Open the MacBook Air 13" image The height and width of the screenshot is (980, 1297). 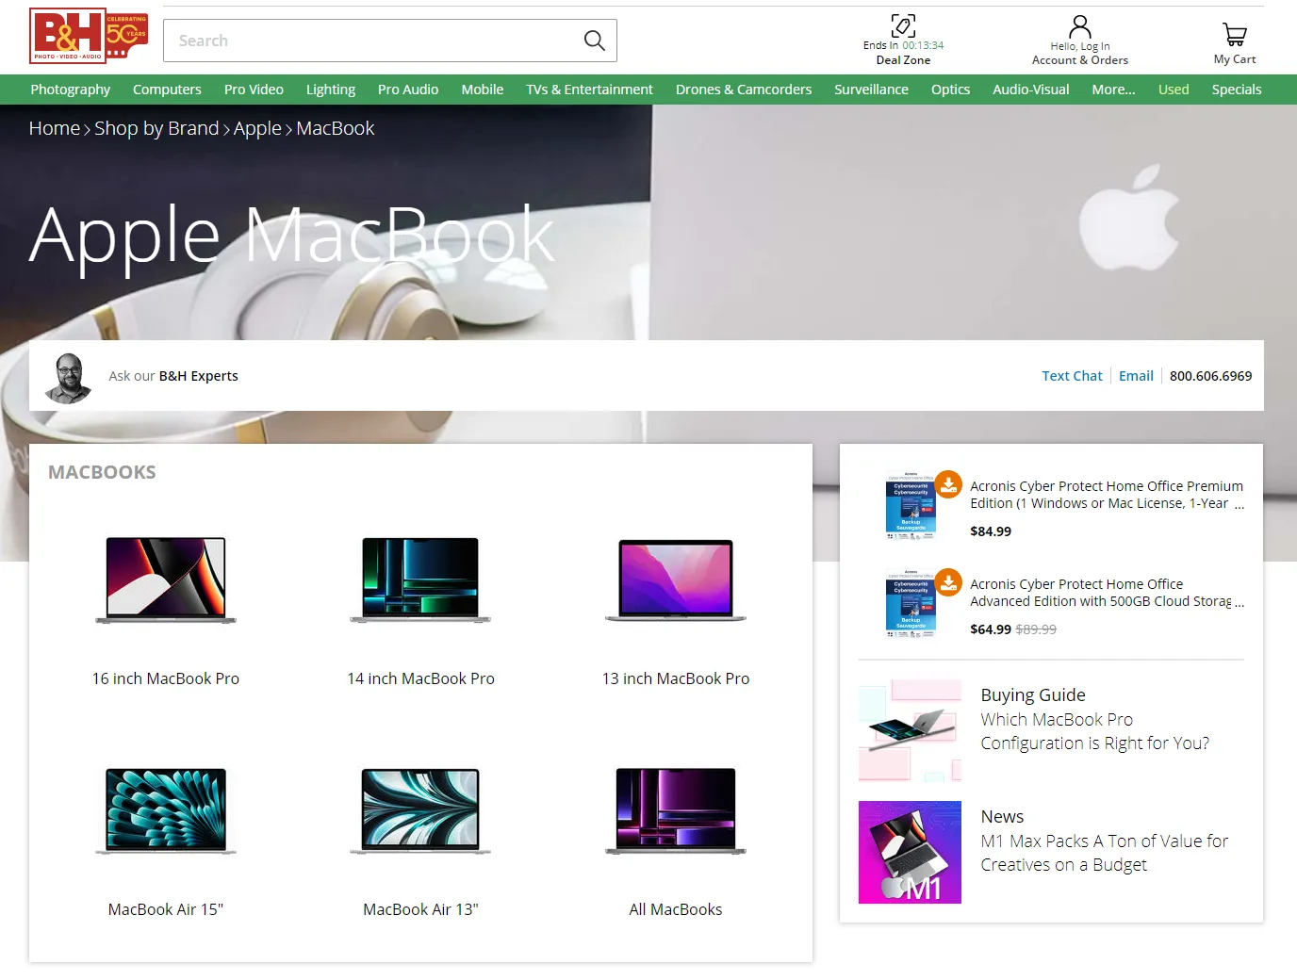pos(420,811)
